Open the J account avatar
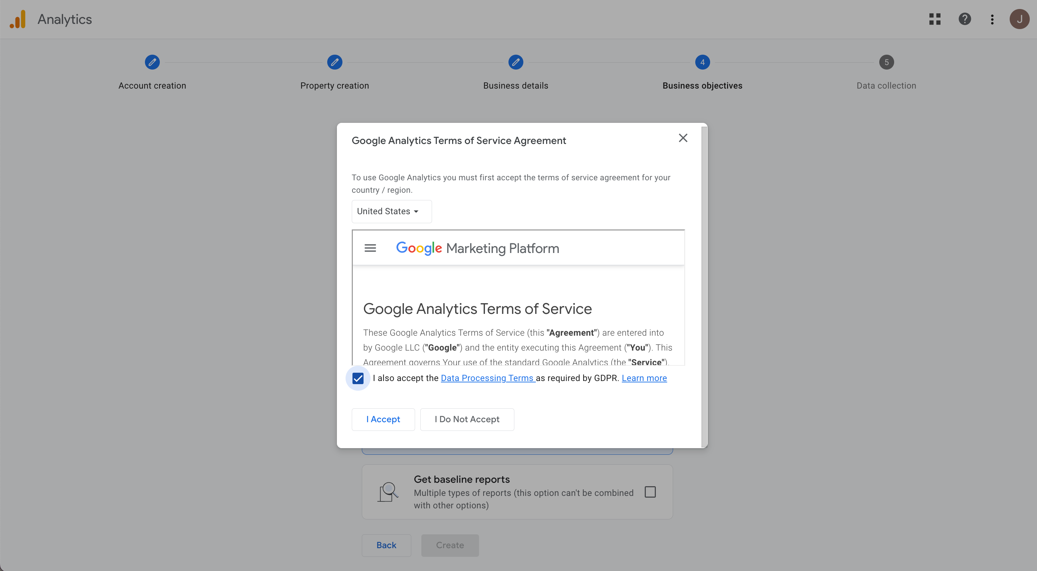 point(1019,19)
